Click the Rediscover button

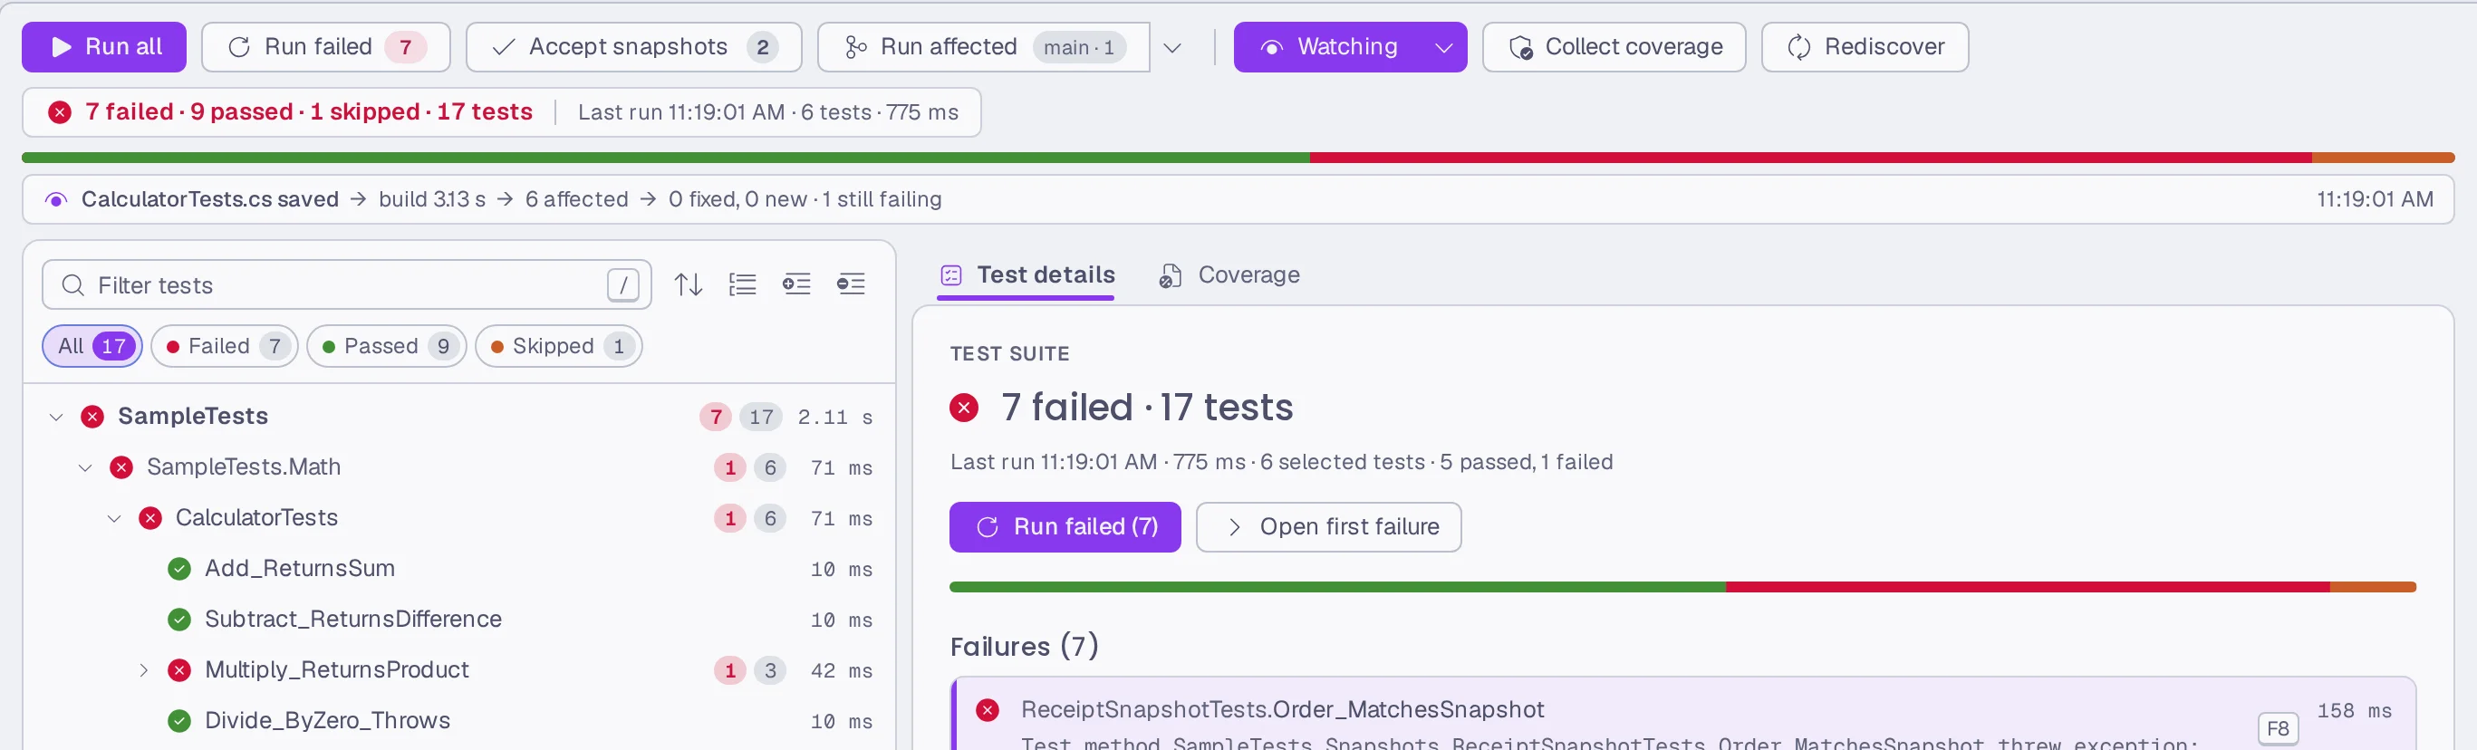coord(1865,47)
